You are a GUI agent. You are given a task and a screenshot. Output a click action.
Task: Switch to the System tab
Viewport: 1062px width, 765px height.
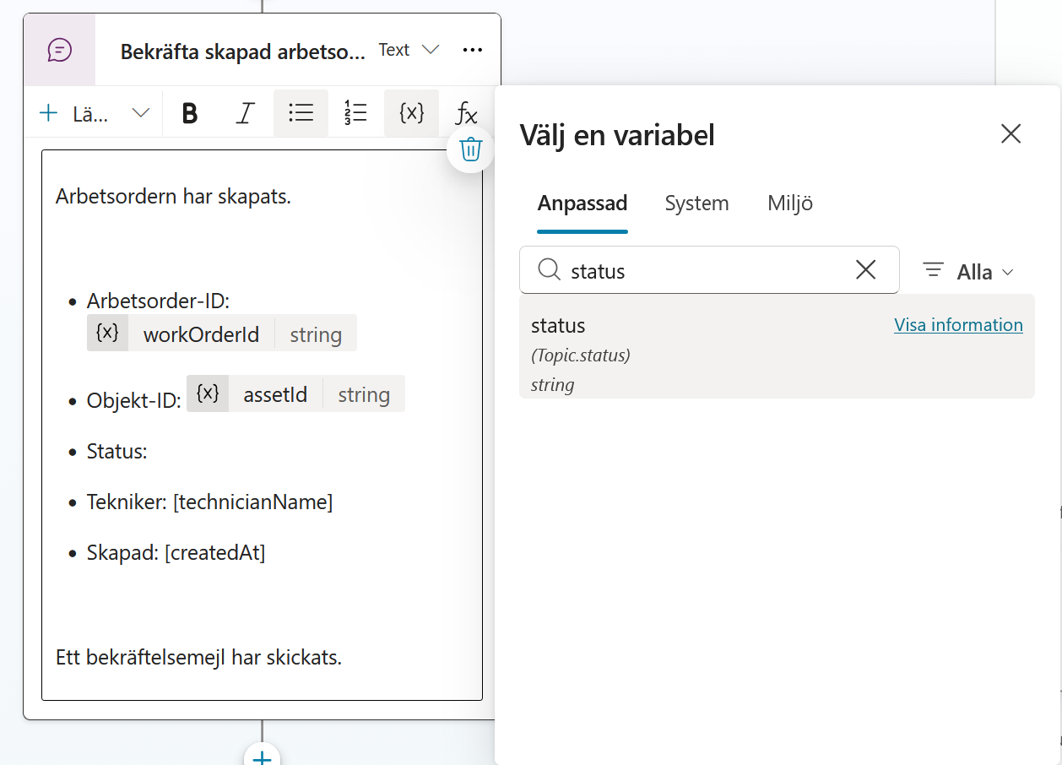point(696,203)
